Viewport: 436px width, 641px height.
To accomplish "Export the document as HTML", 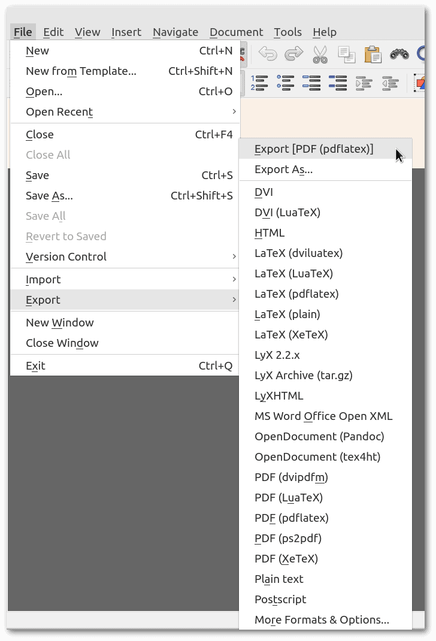I will [270, 232].
